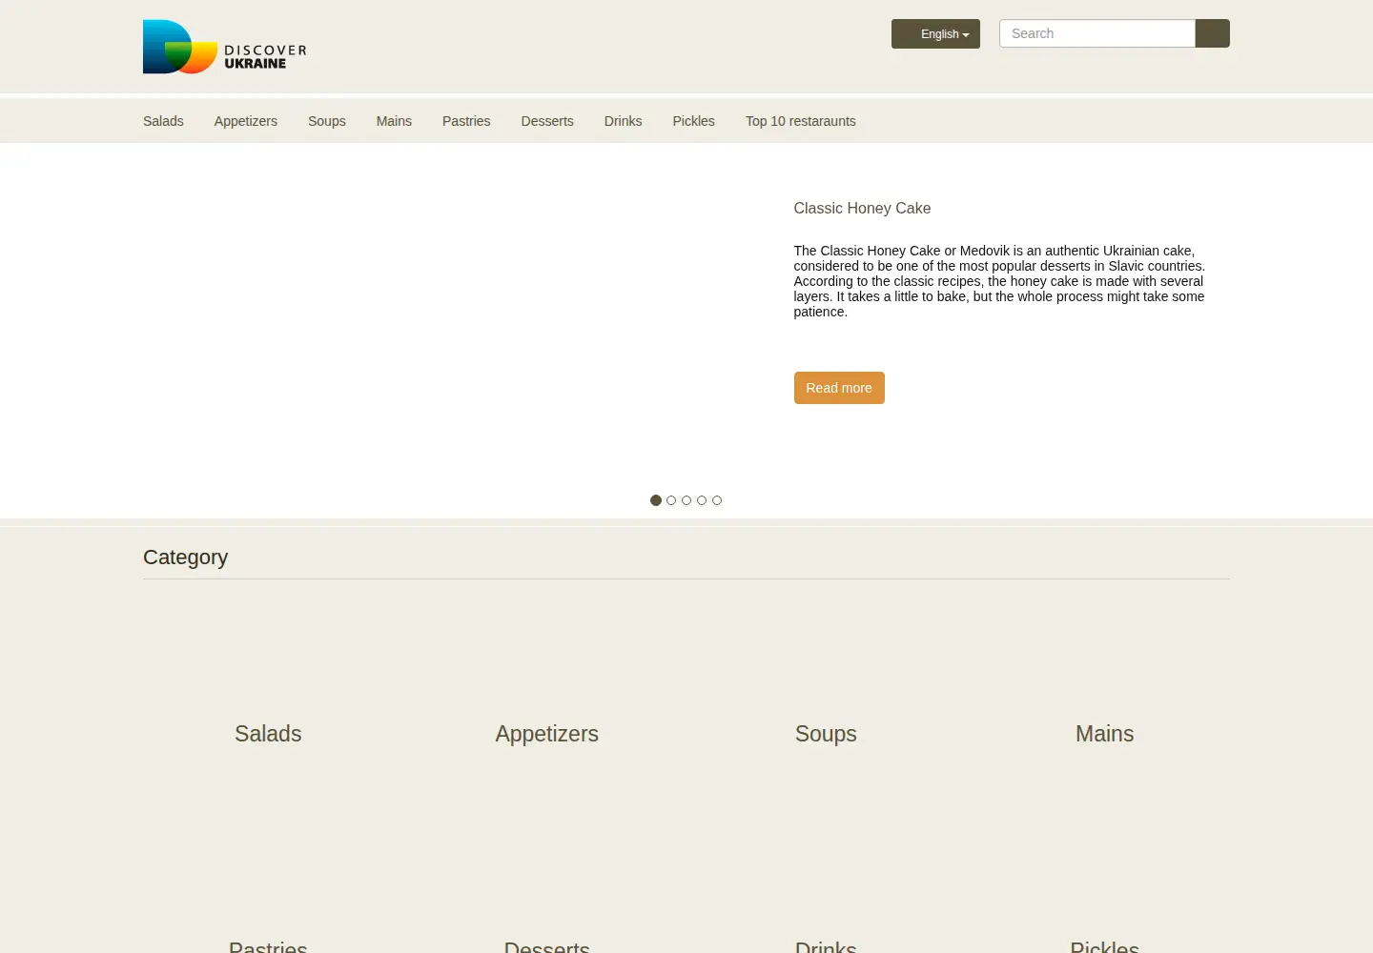Image resolution: width=1373 pixels, height=953 pixels.
Task: Open the Mains item in navigation bar
Action: (394, 121)
